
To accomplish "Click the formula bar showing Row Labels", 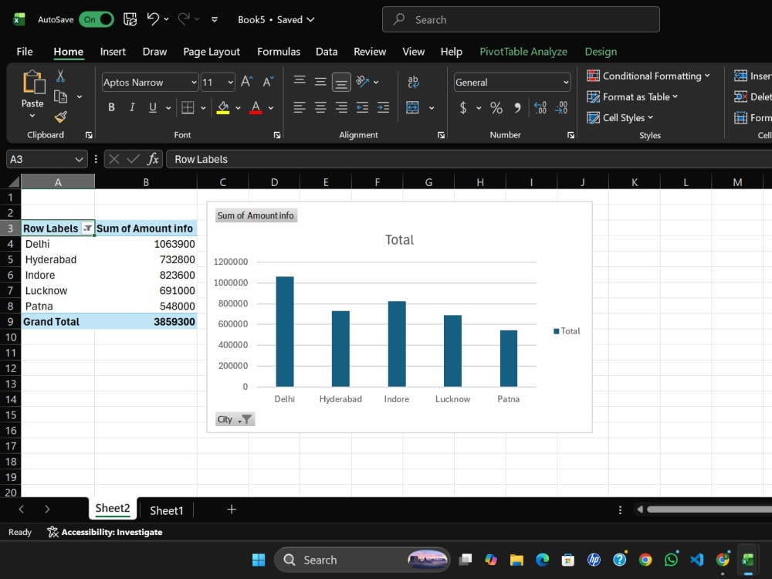I will pyautogui.click(x=468, y=159).
